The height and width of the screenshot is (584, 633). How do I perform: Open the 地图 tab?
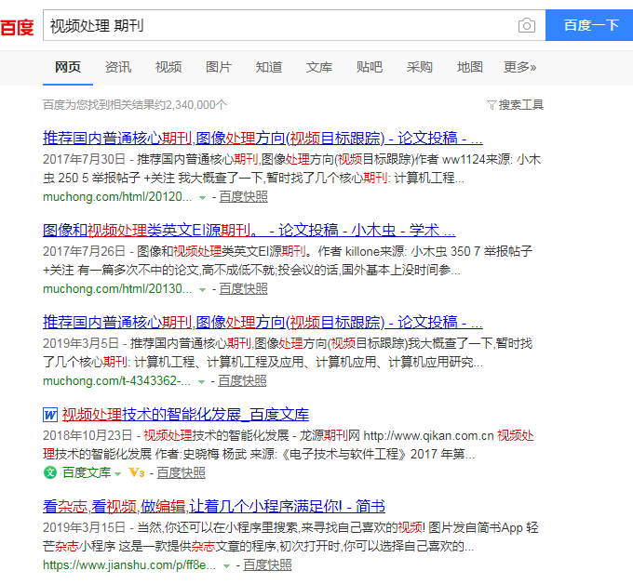click(x=469, y=67)
